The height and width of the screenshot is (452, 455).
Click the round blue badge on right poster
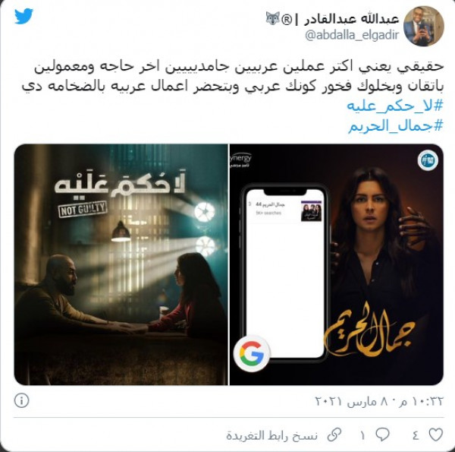coord(428,160)
